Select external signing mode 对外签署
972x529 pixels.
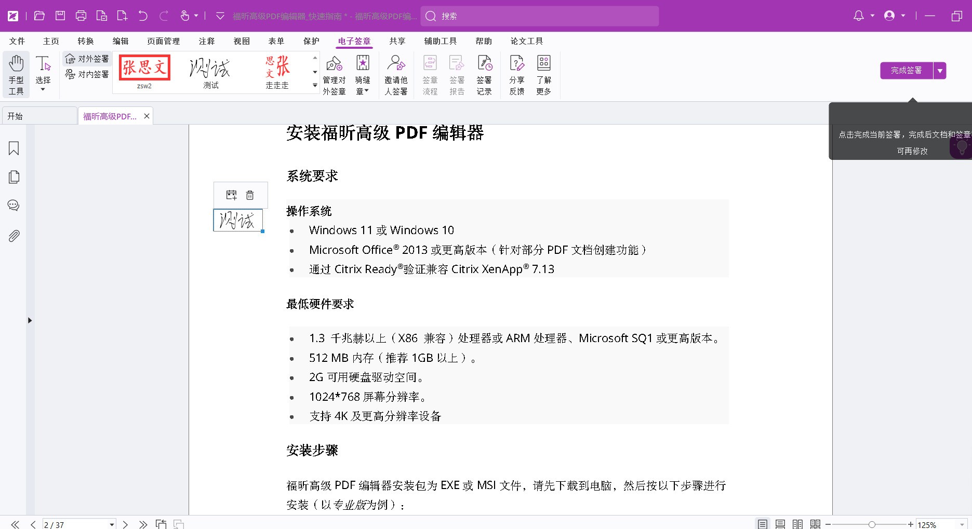[x=87, y=59]
